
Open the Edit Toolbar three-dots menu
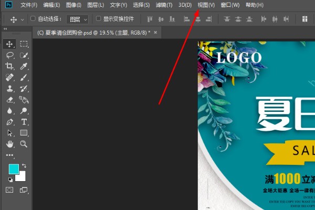click(9, 155)
